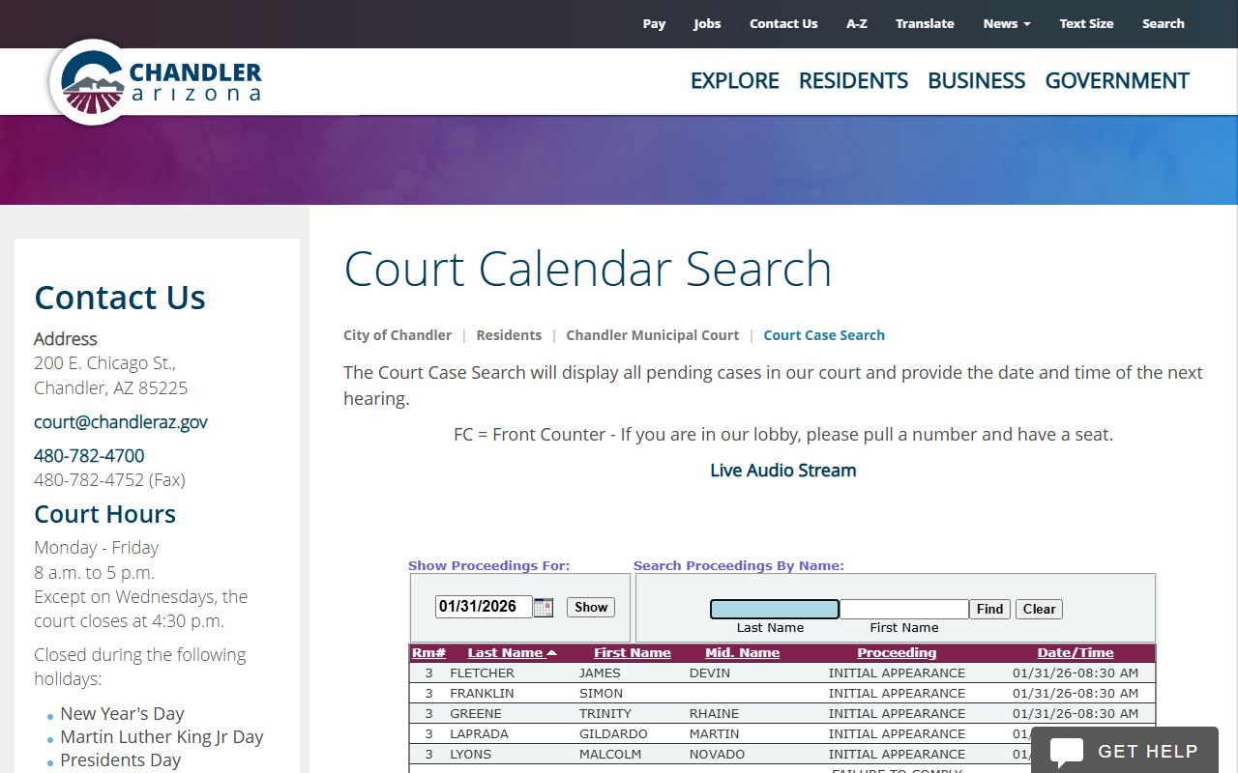Click first name TRINITY in the table
This screenshot has width=1238, height=773.
605,714
